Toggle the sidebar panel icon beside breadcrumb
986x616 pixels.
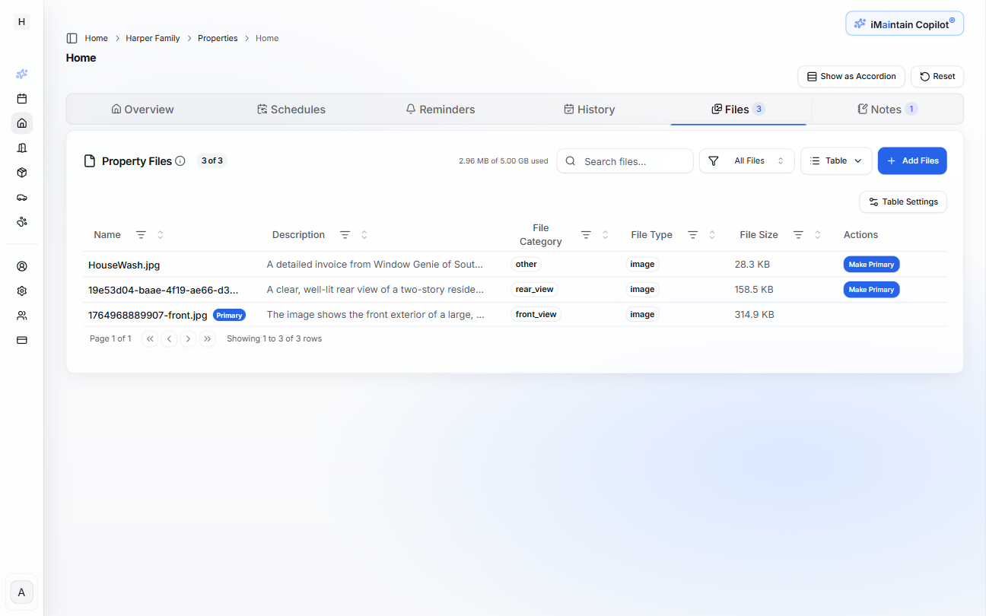(x=72, y=38)
